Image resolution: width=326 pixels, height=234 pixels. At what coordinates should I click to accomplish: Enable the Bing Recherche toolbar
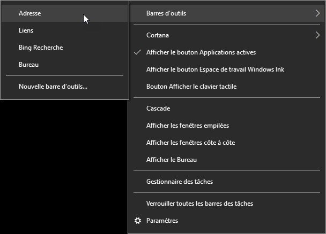(x=41, y=48)
